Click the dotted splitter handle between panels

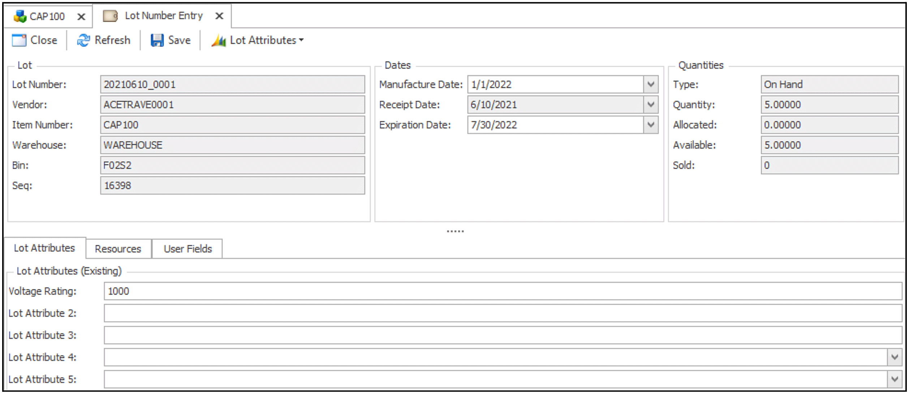pos(455,231)
